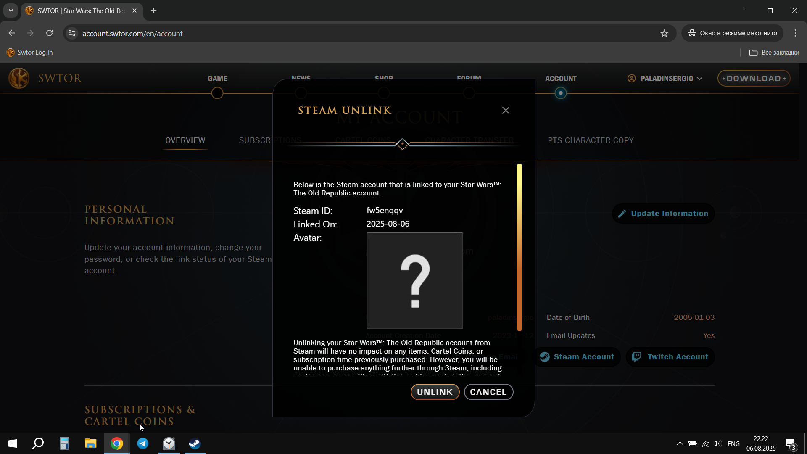This screenshot has height=454, width=807.
Task: Open a new browser tab
Action: coord(154,11)
